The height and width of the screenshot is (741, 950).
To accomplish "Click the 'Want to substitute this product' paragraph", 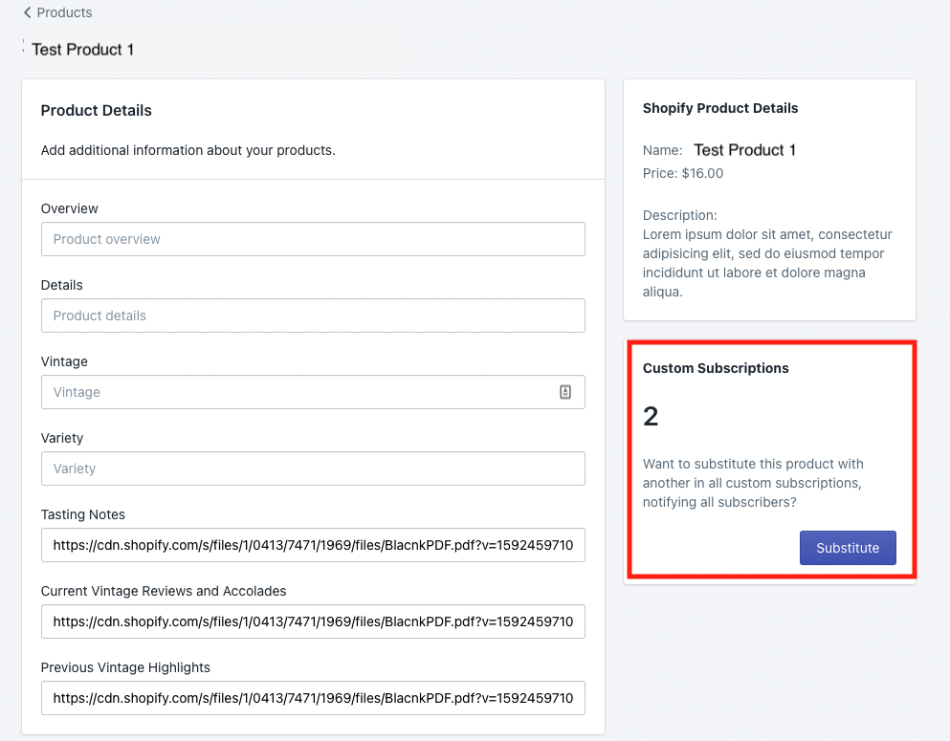I will point(753,483).
